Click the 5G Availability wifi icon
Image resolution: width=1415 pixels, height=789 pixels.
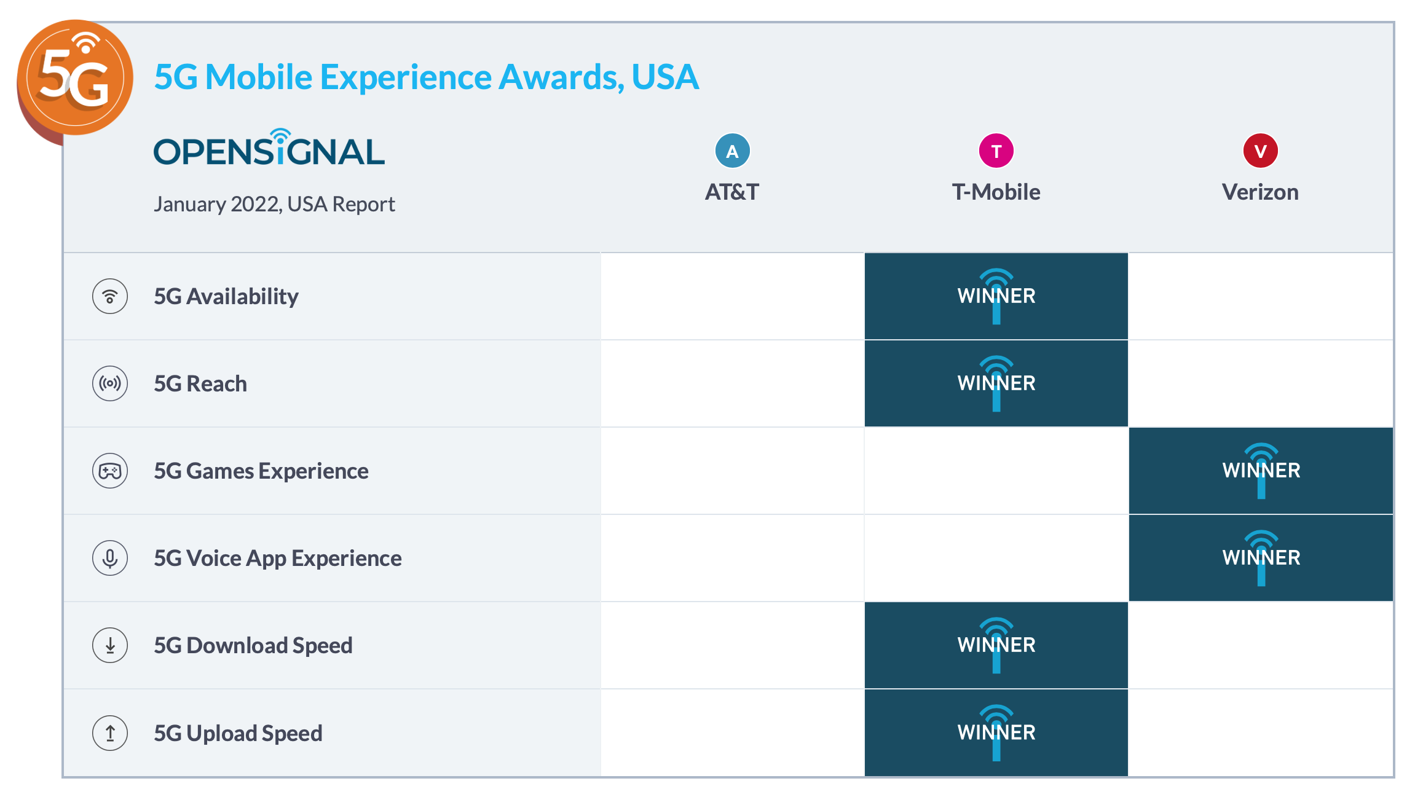pos(110,296)
